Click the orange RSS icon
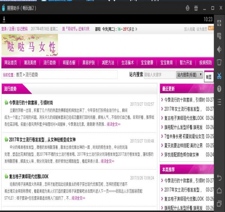This screenshot has width=225, height=212. 211,28
